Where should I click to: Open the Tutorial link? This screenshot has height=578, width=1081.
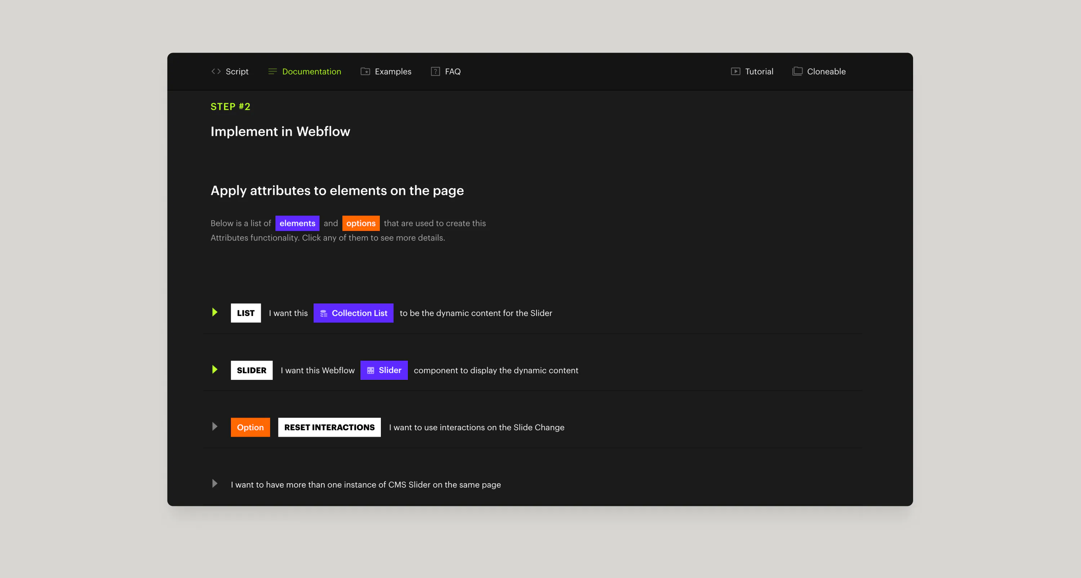[752, 71]
